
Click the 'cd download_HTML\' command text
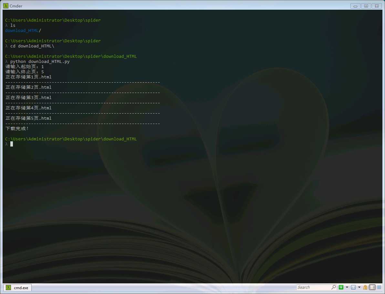[32, 46]
